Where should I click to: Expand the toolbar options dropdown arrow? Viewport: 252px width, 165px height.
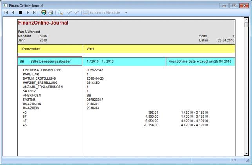126,13
